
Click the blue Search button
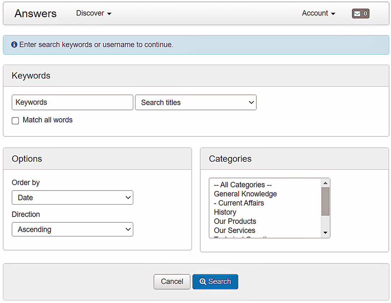tap(215, 282)
